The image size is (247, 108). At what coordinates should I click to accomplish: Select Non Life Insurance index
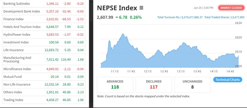click(x=17, y=84)
